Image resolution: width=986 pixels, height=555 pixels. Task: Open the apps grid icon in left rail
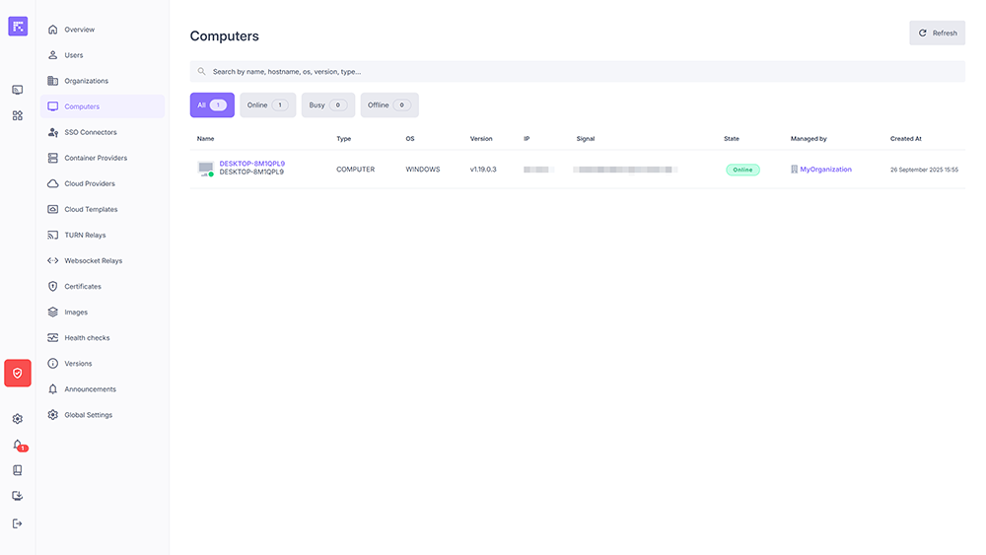coord(18,115)
